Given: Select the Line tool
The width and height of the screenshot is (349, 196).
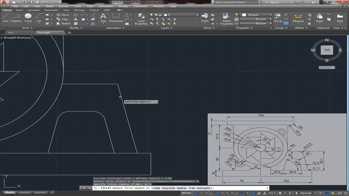Looking at the screenshot, I should 5,17.
